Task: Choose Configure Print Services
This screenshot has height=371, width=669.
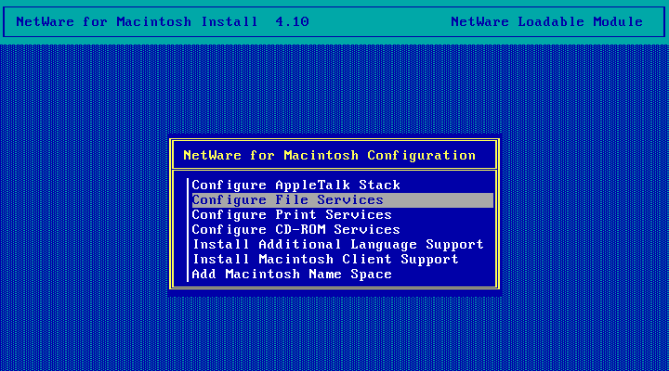Action: pyautogui.click(x=291, y=215)
